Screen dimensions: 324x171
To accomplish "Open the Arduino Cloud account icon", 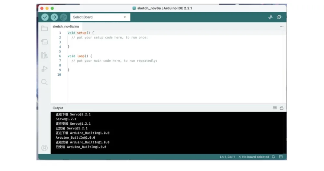I will [x=44, y=148].
